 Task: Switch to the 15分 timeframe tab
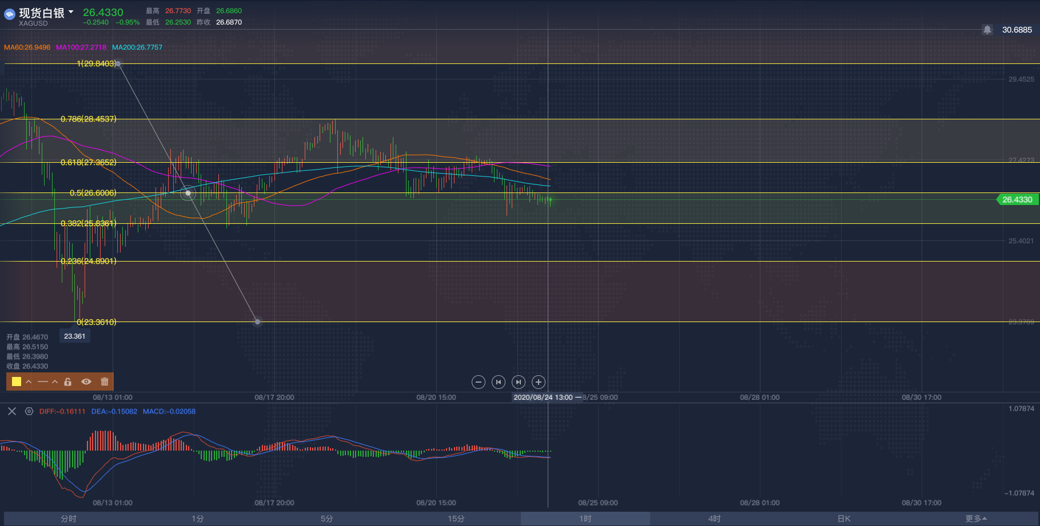[x=456, y=519]
